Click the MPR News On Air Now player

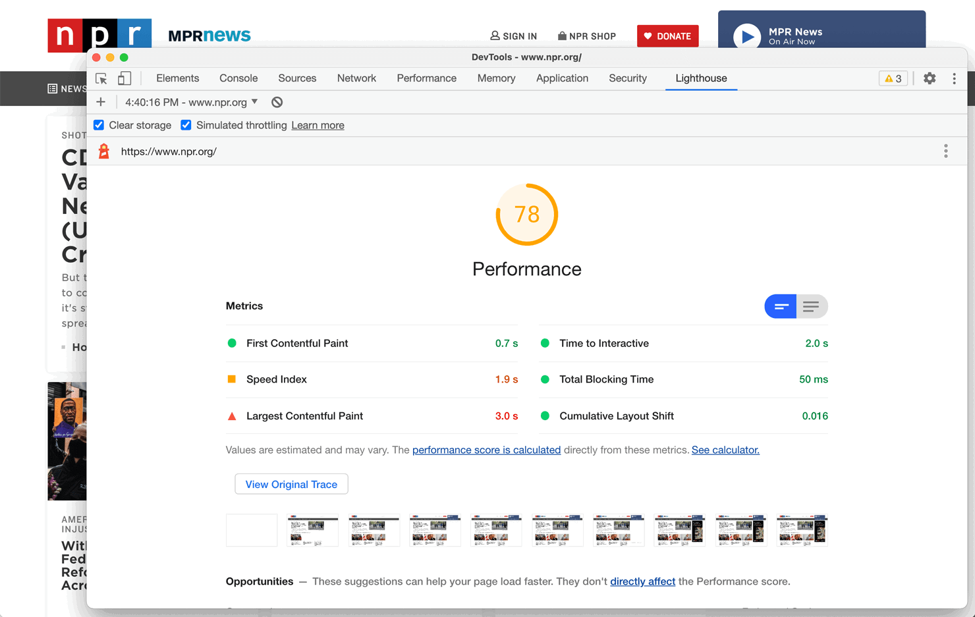tap(822, 36)
